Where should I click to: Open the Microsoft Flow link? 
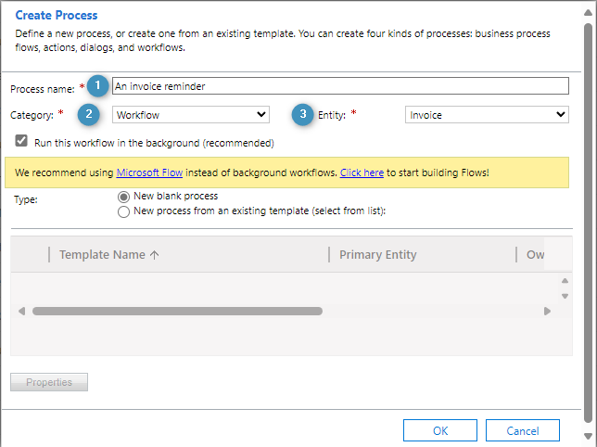(149, 172)
